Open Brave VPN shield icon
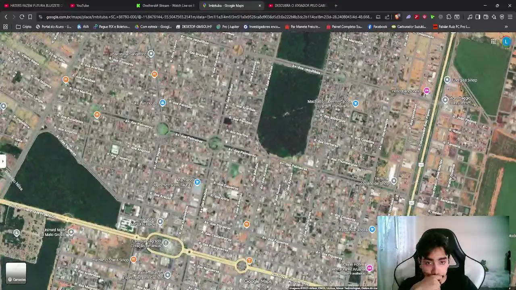The height and width of the screenshot is (290, 516). tap(502, 17)
